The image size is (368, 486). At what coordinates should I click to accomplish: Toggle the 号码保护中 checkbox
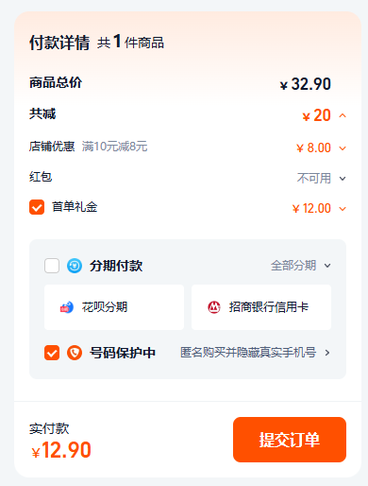52,353
